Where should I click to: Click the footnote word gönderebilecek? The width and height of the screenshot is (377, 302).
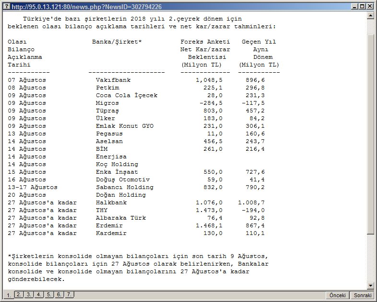[x=36, y=279]
